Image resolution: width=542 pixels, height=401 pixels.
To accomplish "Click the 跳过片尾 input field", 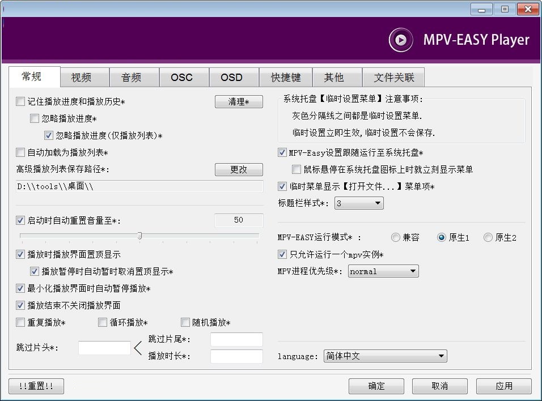I will pyautogui.click(x=236, y=339).
